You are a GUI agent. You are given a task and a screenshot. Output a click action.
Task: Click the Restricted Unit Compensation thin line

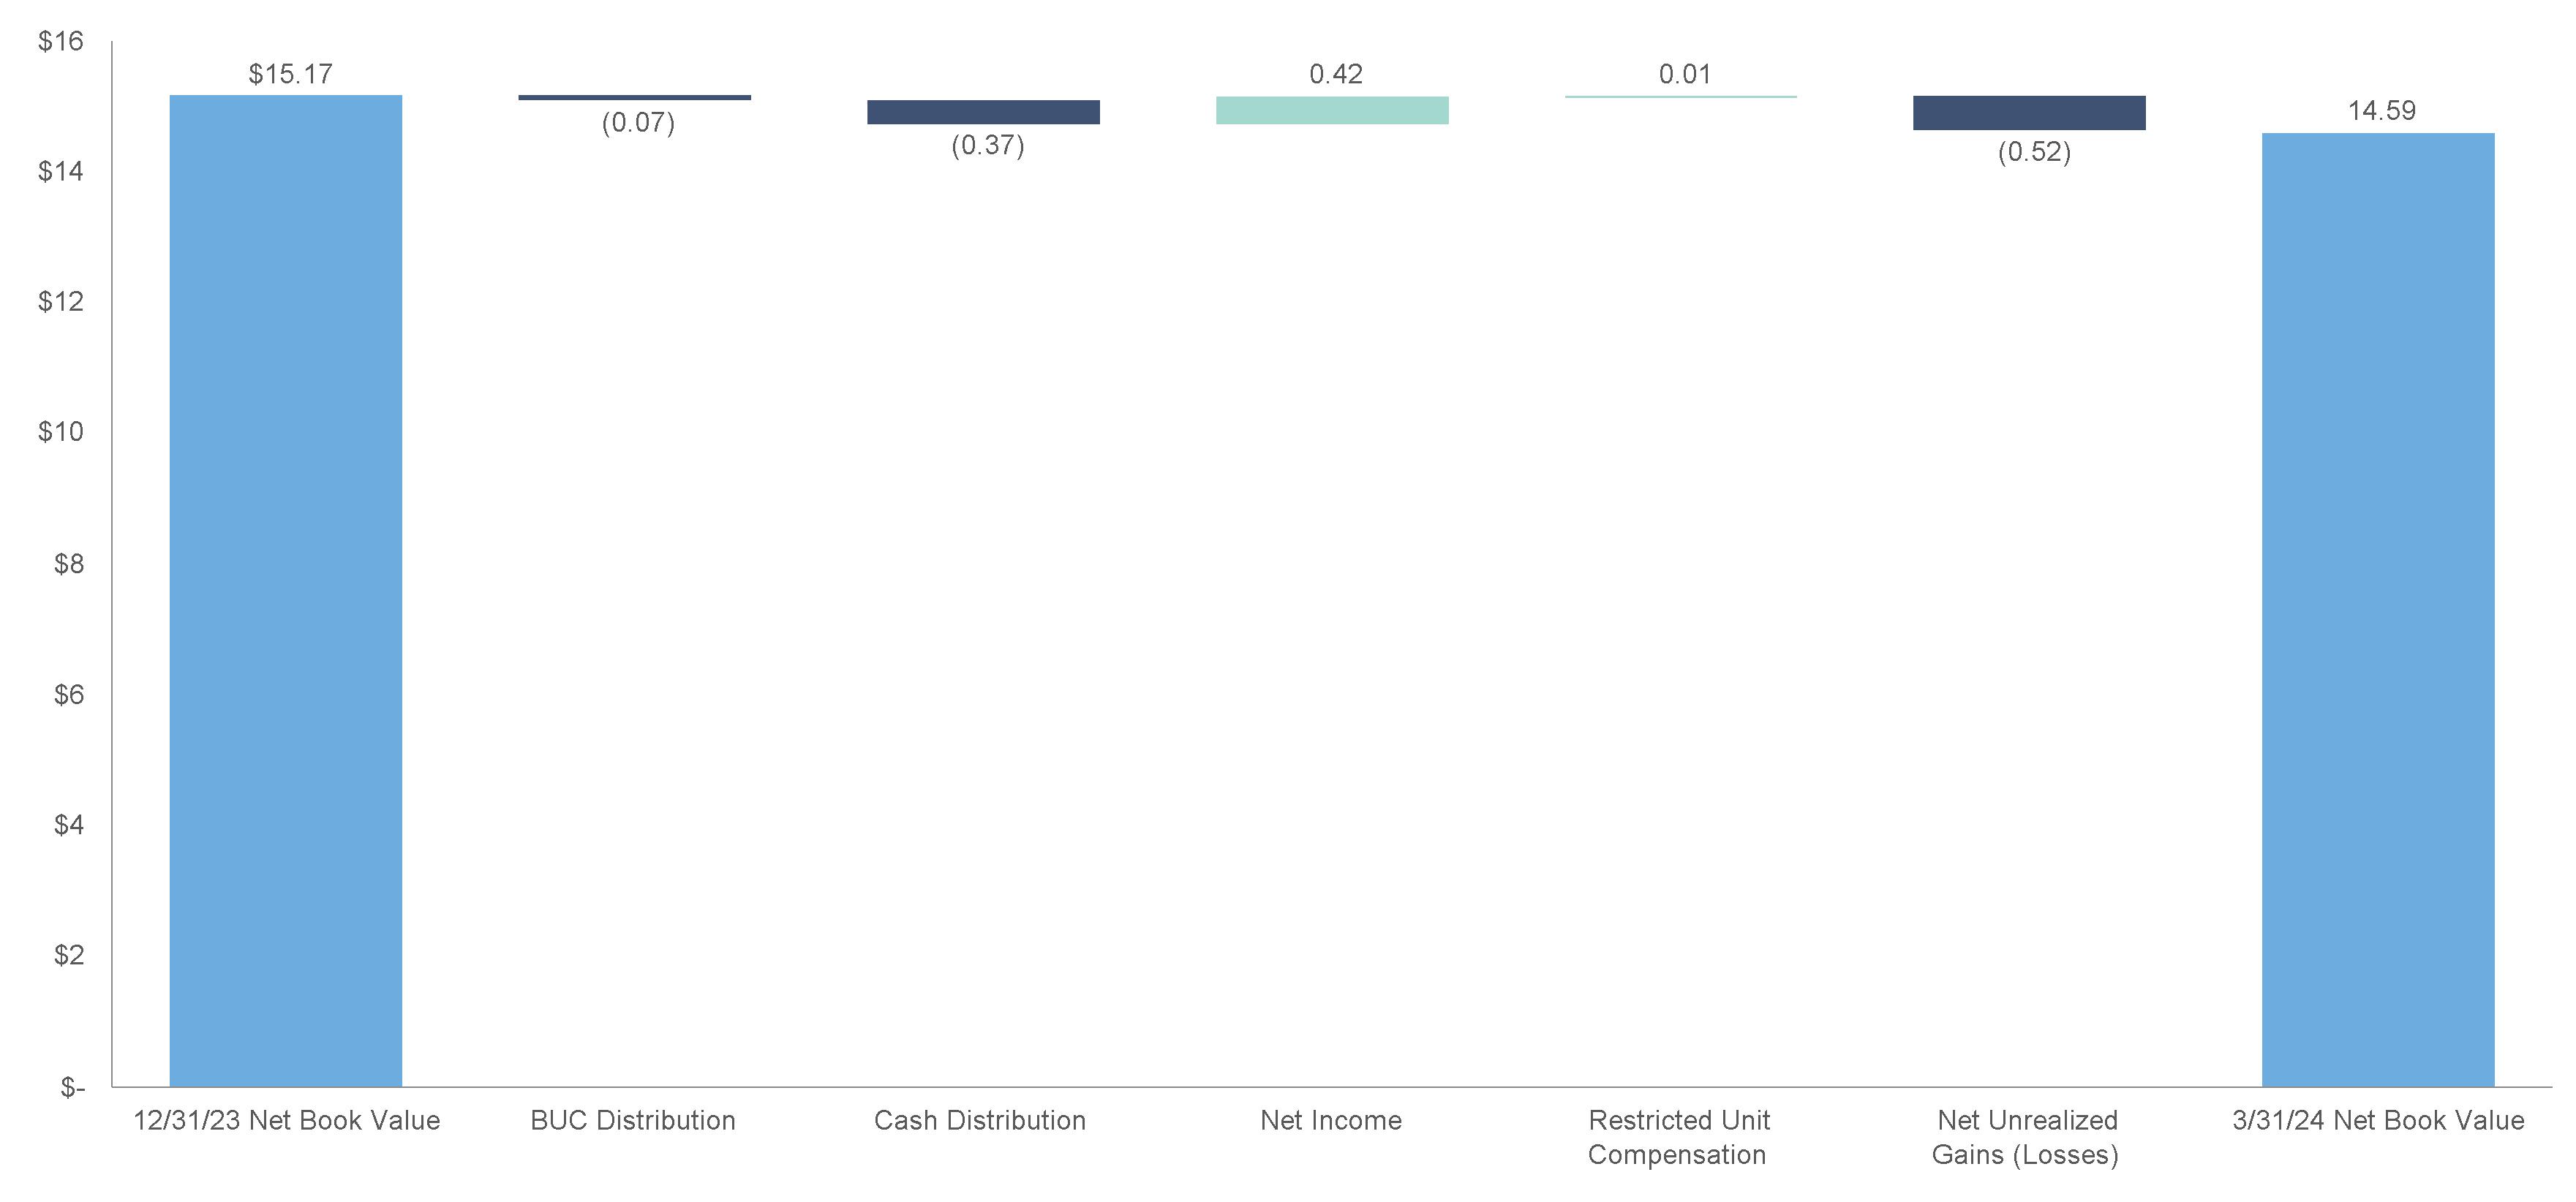point(1680,97)
